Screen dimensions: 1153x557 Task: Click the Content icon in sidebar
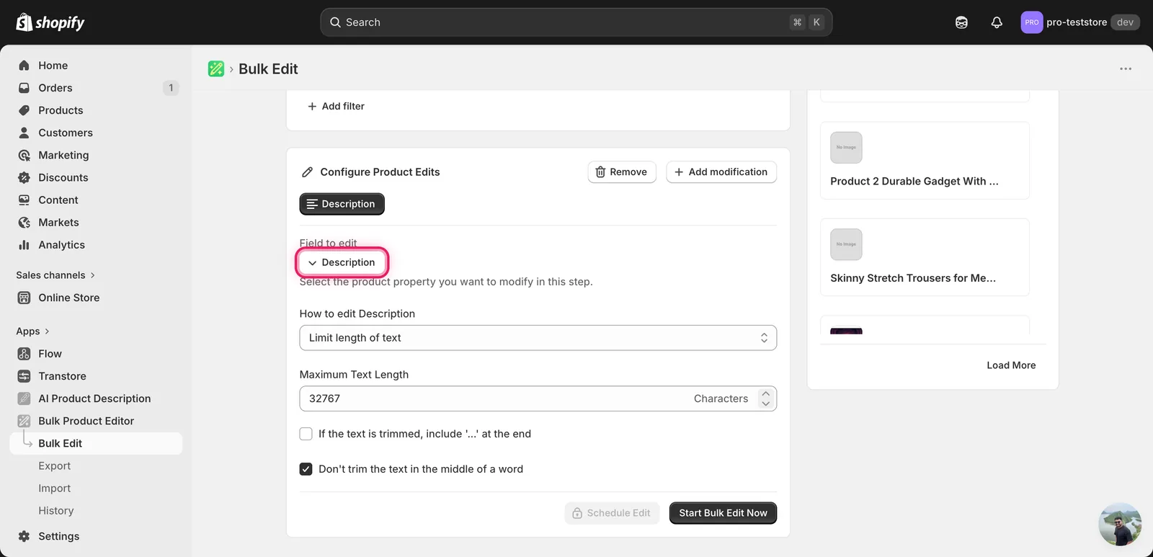click(24, 200)
